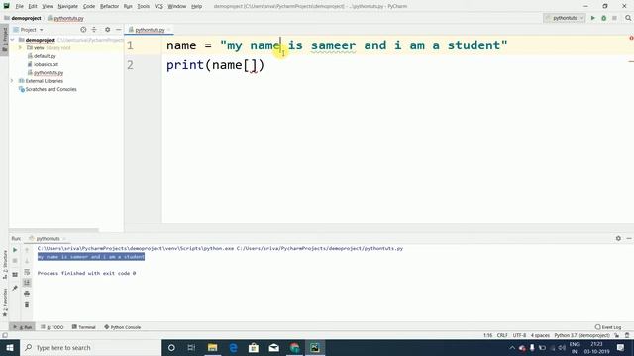The height and width of the screenshot is (356, 634).
Task: Change file encoding UTF-8
Action: click(x=519, y=335)
